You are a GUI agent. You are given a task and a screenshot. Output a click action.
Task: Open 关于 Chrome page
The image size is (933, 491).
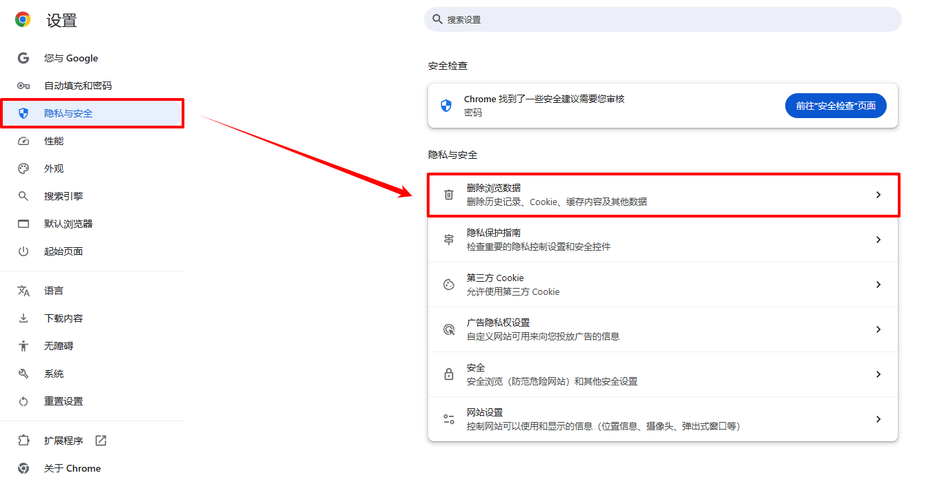click(x=92, y=468)
